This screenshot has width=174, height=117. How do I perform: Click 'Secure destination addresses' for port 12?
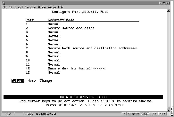click(76, 68)
